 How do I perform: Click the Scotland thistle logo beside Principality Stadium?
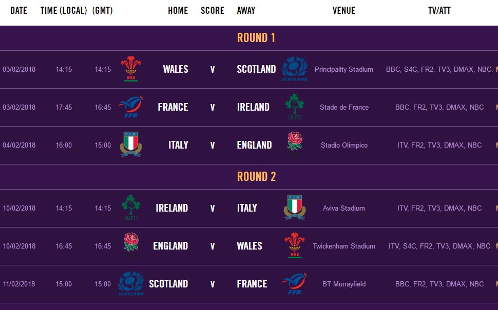(x=295, y=69)
